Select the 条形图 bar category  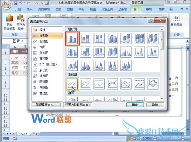click(47, 53)
